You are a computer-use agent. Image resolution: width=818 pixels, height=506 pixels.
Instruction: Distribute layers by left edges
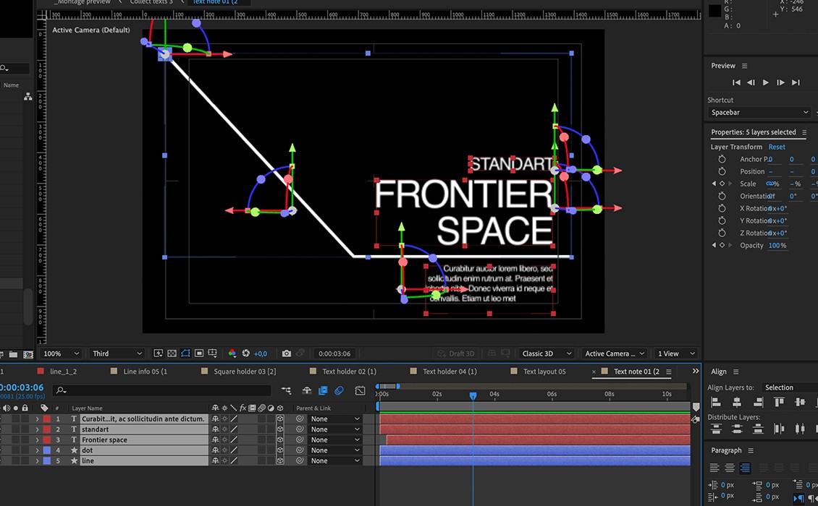tap(779, 429)
